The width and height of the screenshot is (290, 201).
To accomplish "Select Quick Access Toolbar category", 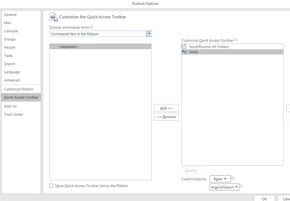I will (21, 97).
